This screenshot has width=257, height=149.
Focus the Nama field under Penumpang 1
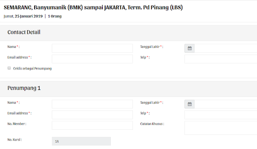[92, 104]
